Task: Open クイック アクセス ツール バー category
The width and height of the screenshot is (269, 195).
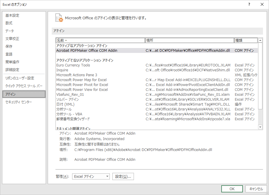Action: point(24,86)
